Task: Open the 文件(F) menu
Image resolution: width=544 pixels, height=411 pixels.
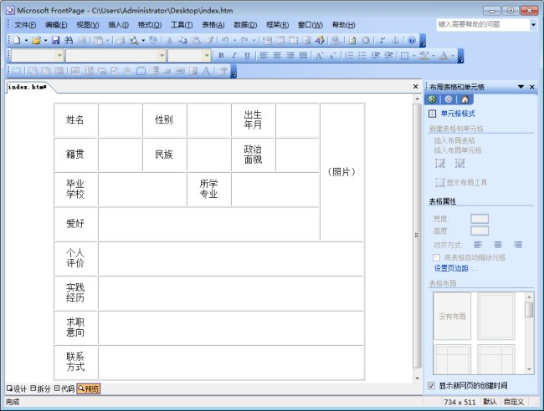Action: coord(25,25)
